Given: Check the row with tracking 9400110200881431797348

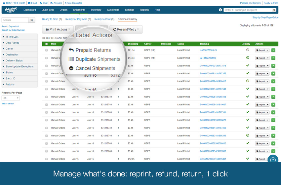Looking at the screenshot, I should pos(46,89).
